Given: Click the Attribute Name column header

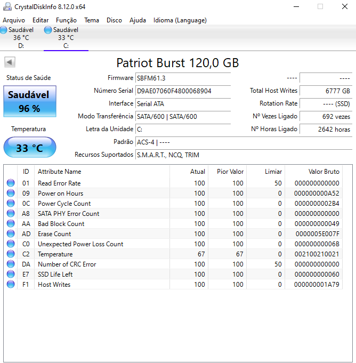Looking at the screenshot, I should click(x=102, y=172).
